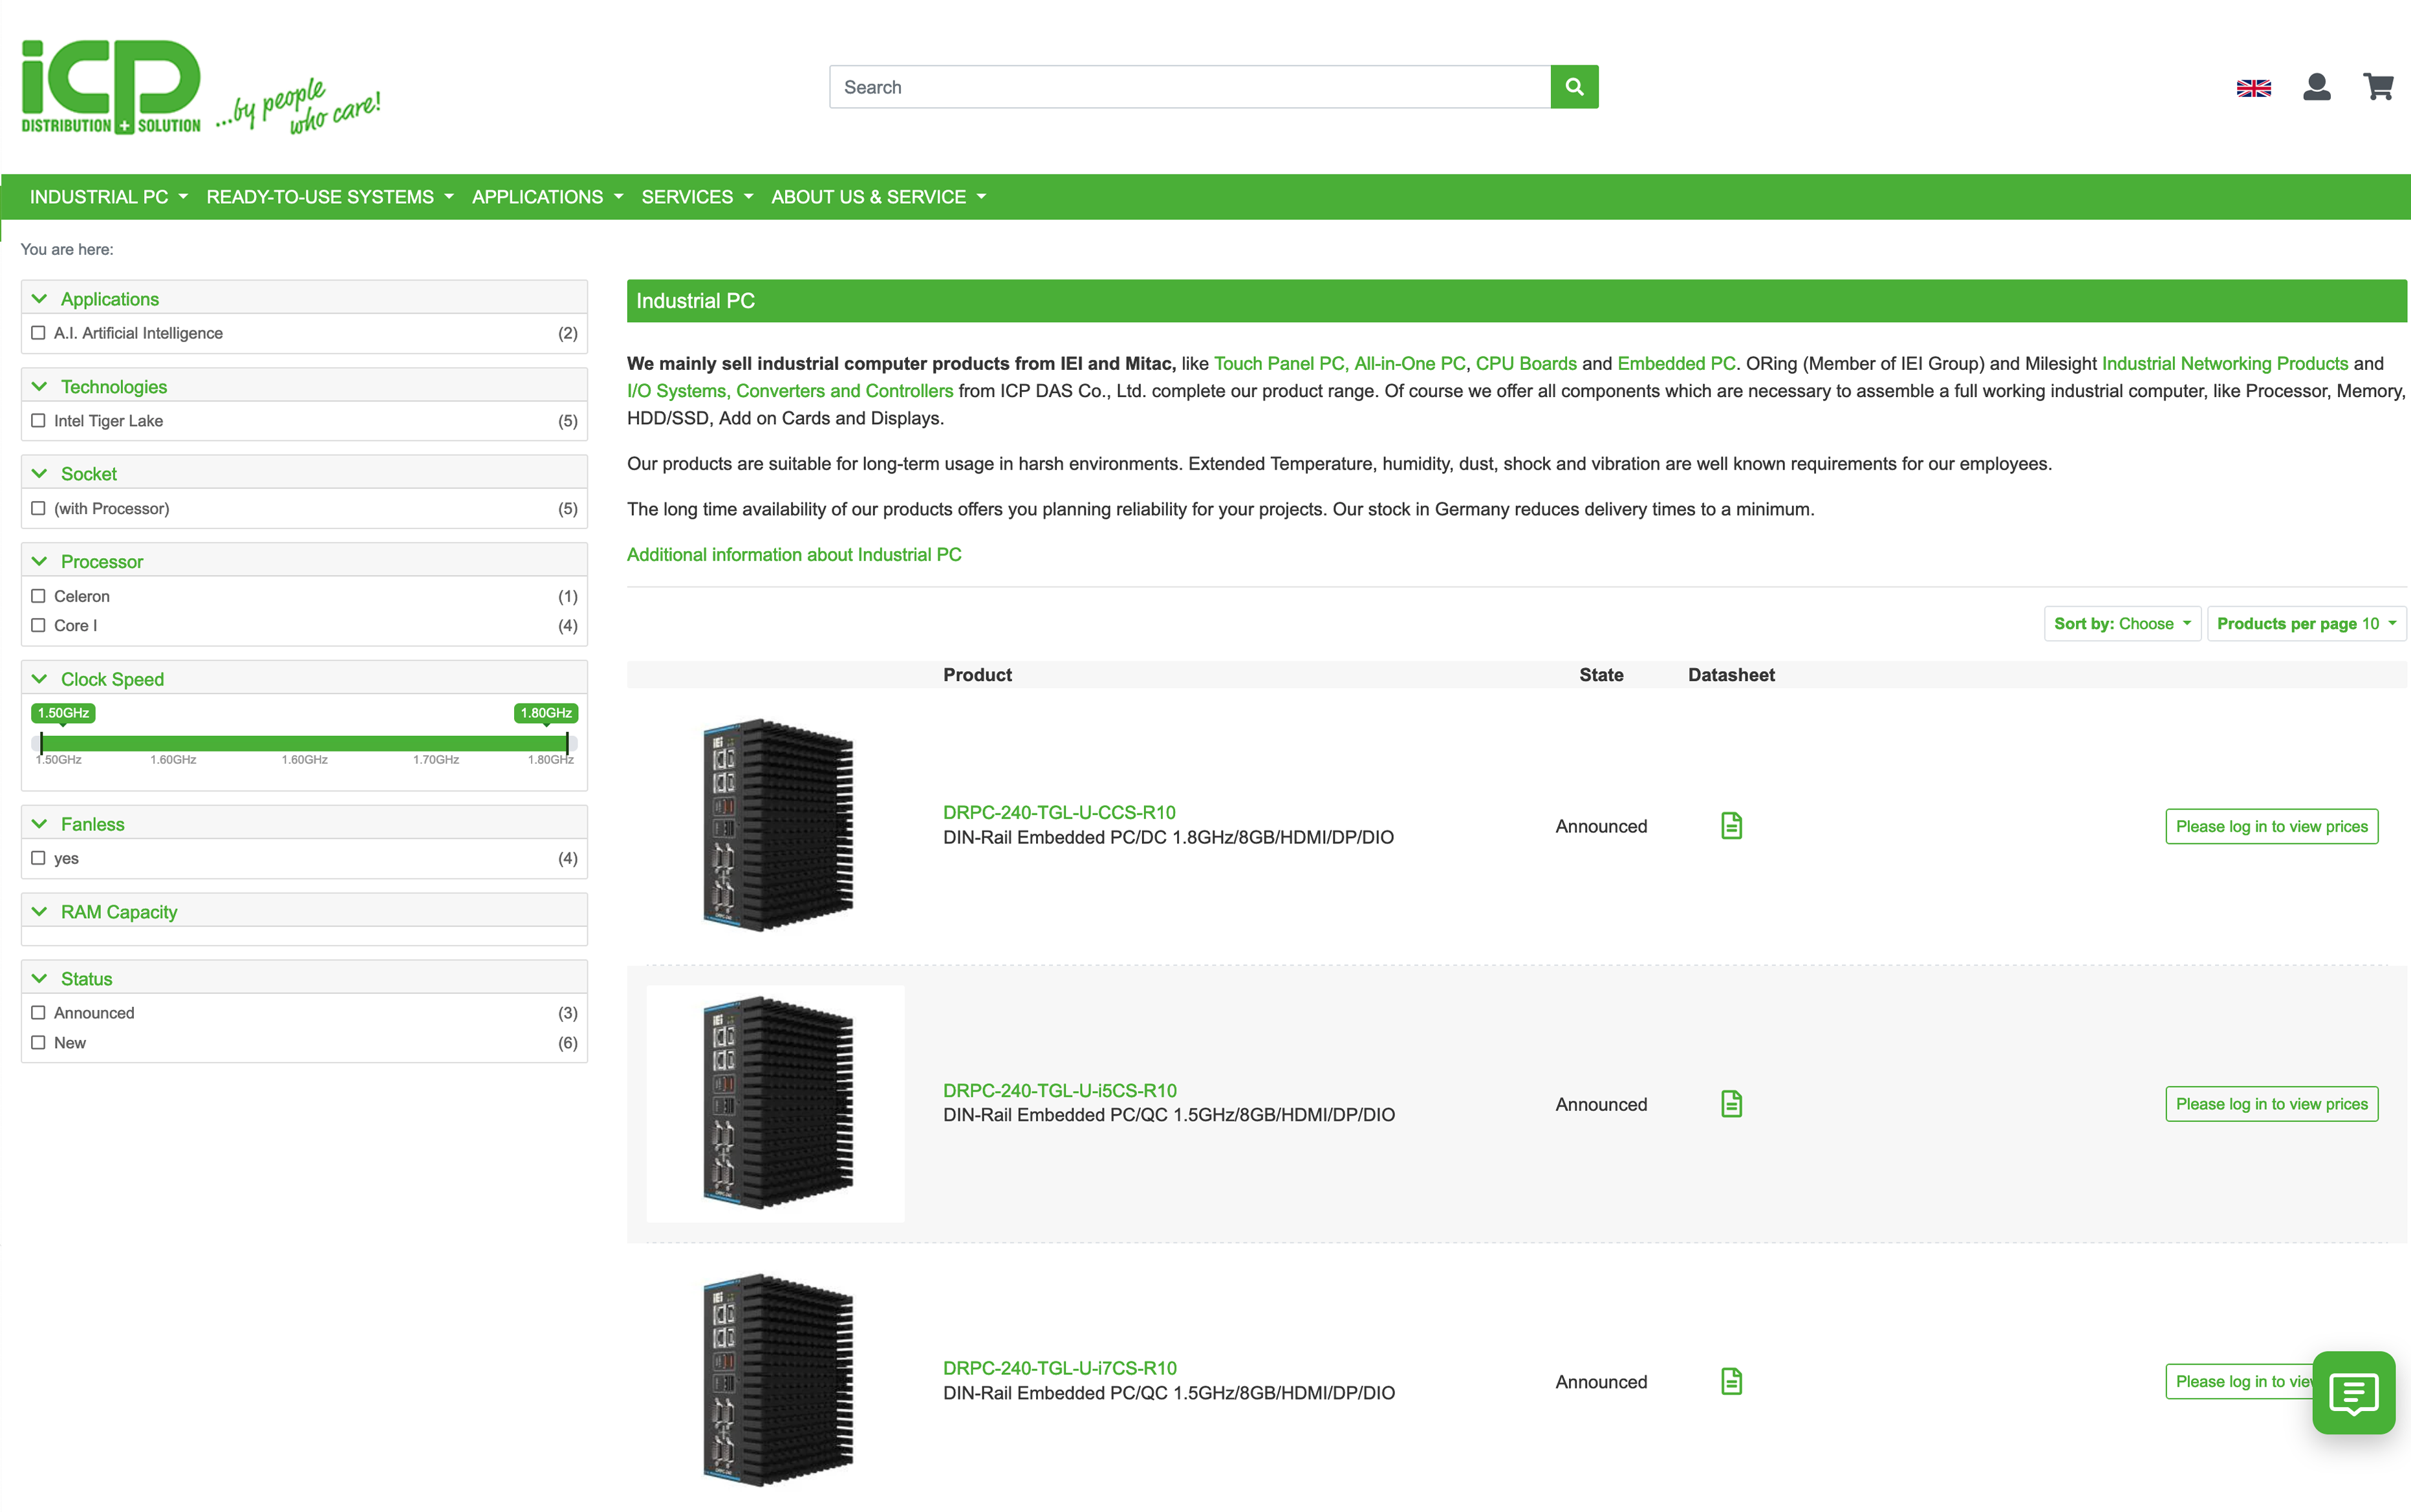Open datasheet for DRPC-240-TGL-U-CCS-R10
Image resolution: width=2411 pixels, height=1512 pixels.
pos(1731,826)
